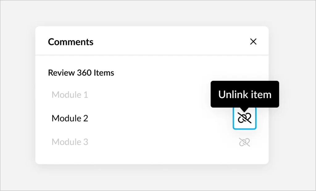The height and width of the screenshot is (191, 316).
Task: Select the Module 2 item
Action: coord(70,118)
